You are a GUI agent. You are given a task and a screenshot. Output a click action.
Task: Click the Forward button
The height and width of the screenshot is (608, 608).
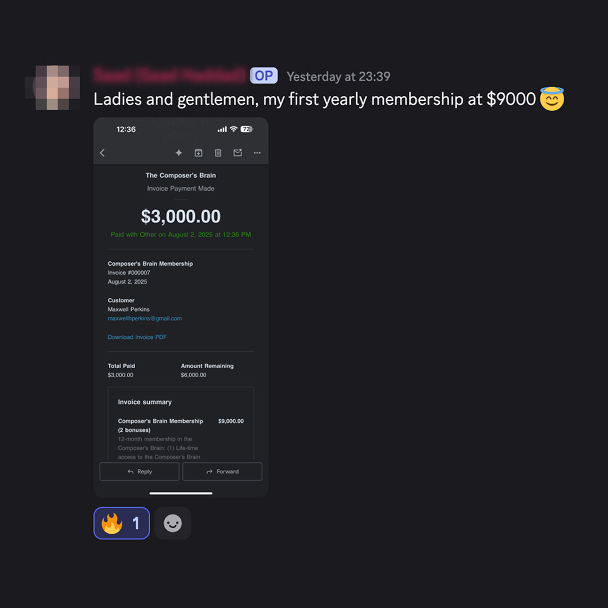pos(222,472)
